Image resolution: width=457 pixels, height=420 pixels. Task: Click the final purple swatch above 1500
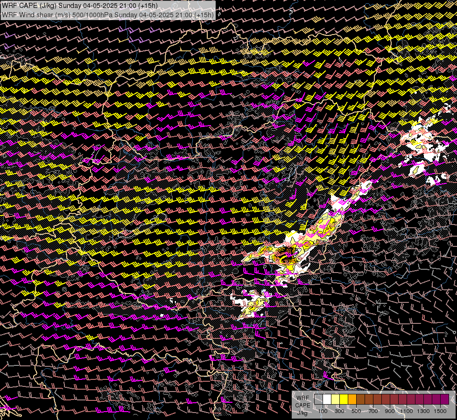444,399
